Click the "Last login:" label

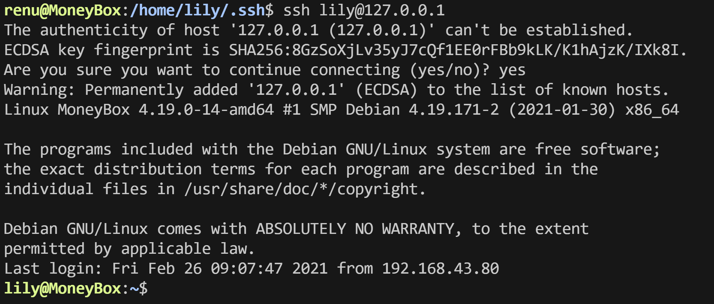tap(53, 269)
